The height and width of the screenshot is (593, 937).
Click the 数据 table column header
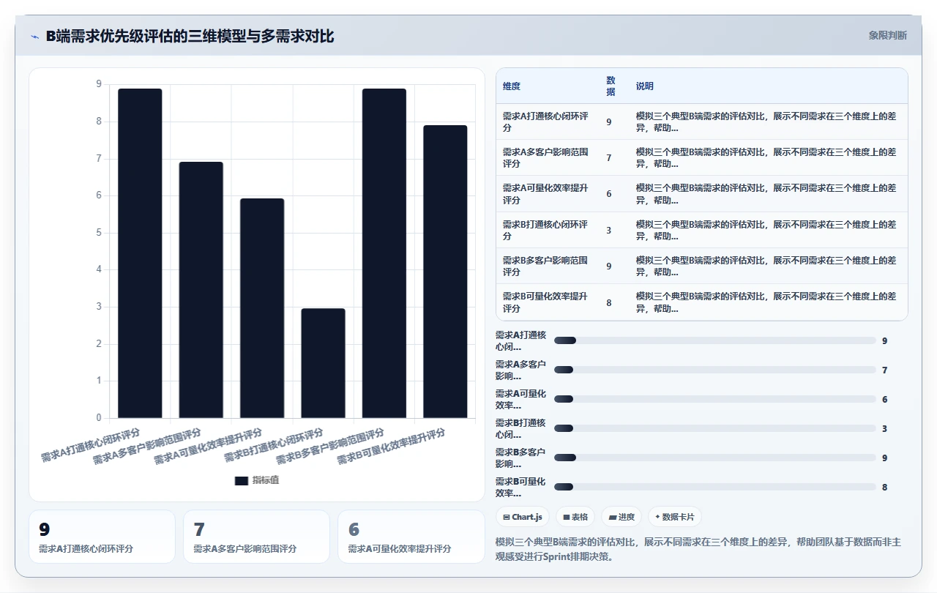611,86
